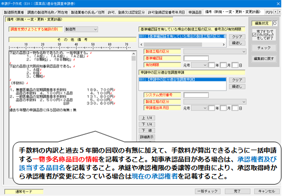The width and height of the screenshot is (282, 196).
Task: Click the キャンセル button
Action: (267, 191)
